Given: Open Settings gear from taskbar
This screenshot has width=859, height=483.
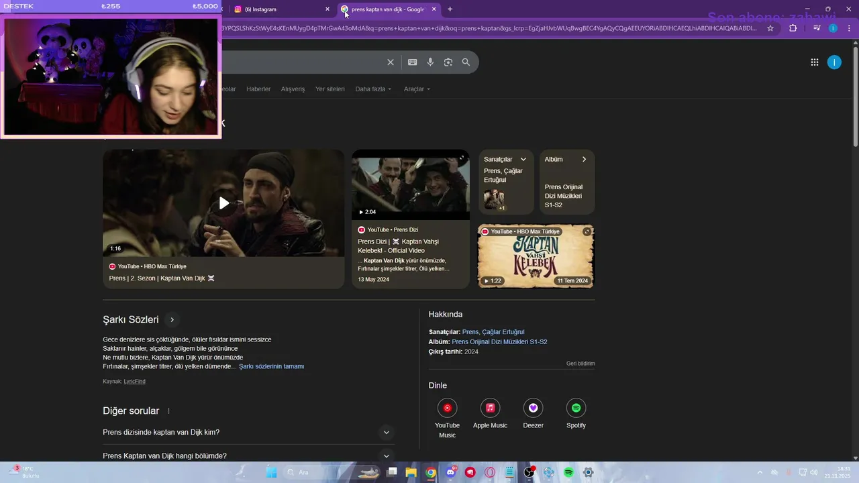Looking at the screenshot, I should (x=589, y=472).
